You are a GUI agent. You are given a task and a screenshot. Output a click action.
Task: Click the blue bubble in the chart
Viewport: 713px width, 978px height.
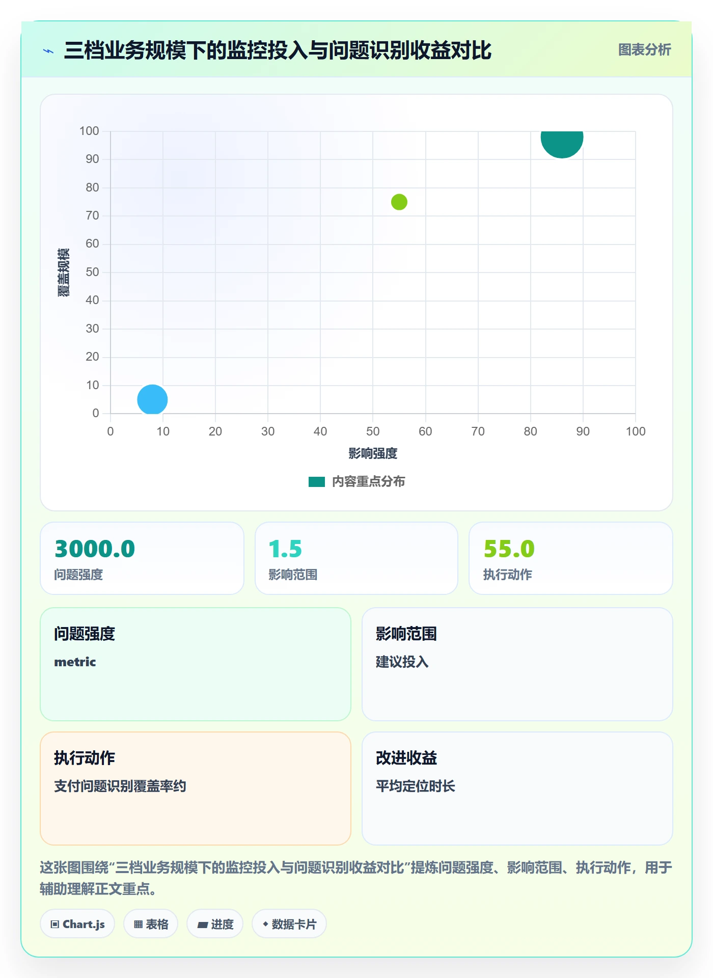tap(152, 399)
